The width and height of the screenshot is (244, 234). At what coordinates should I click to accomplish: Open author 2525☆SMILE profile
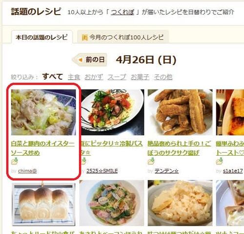coord(102,171)
